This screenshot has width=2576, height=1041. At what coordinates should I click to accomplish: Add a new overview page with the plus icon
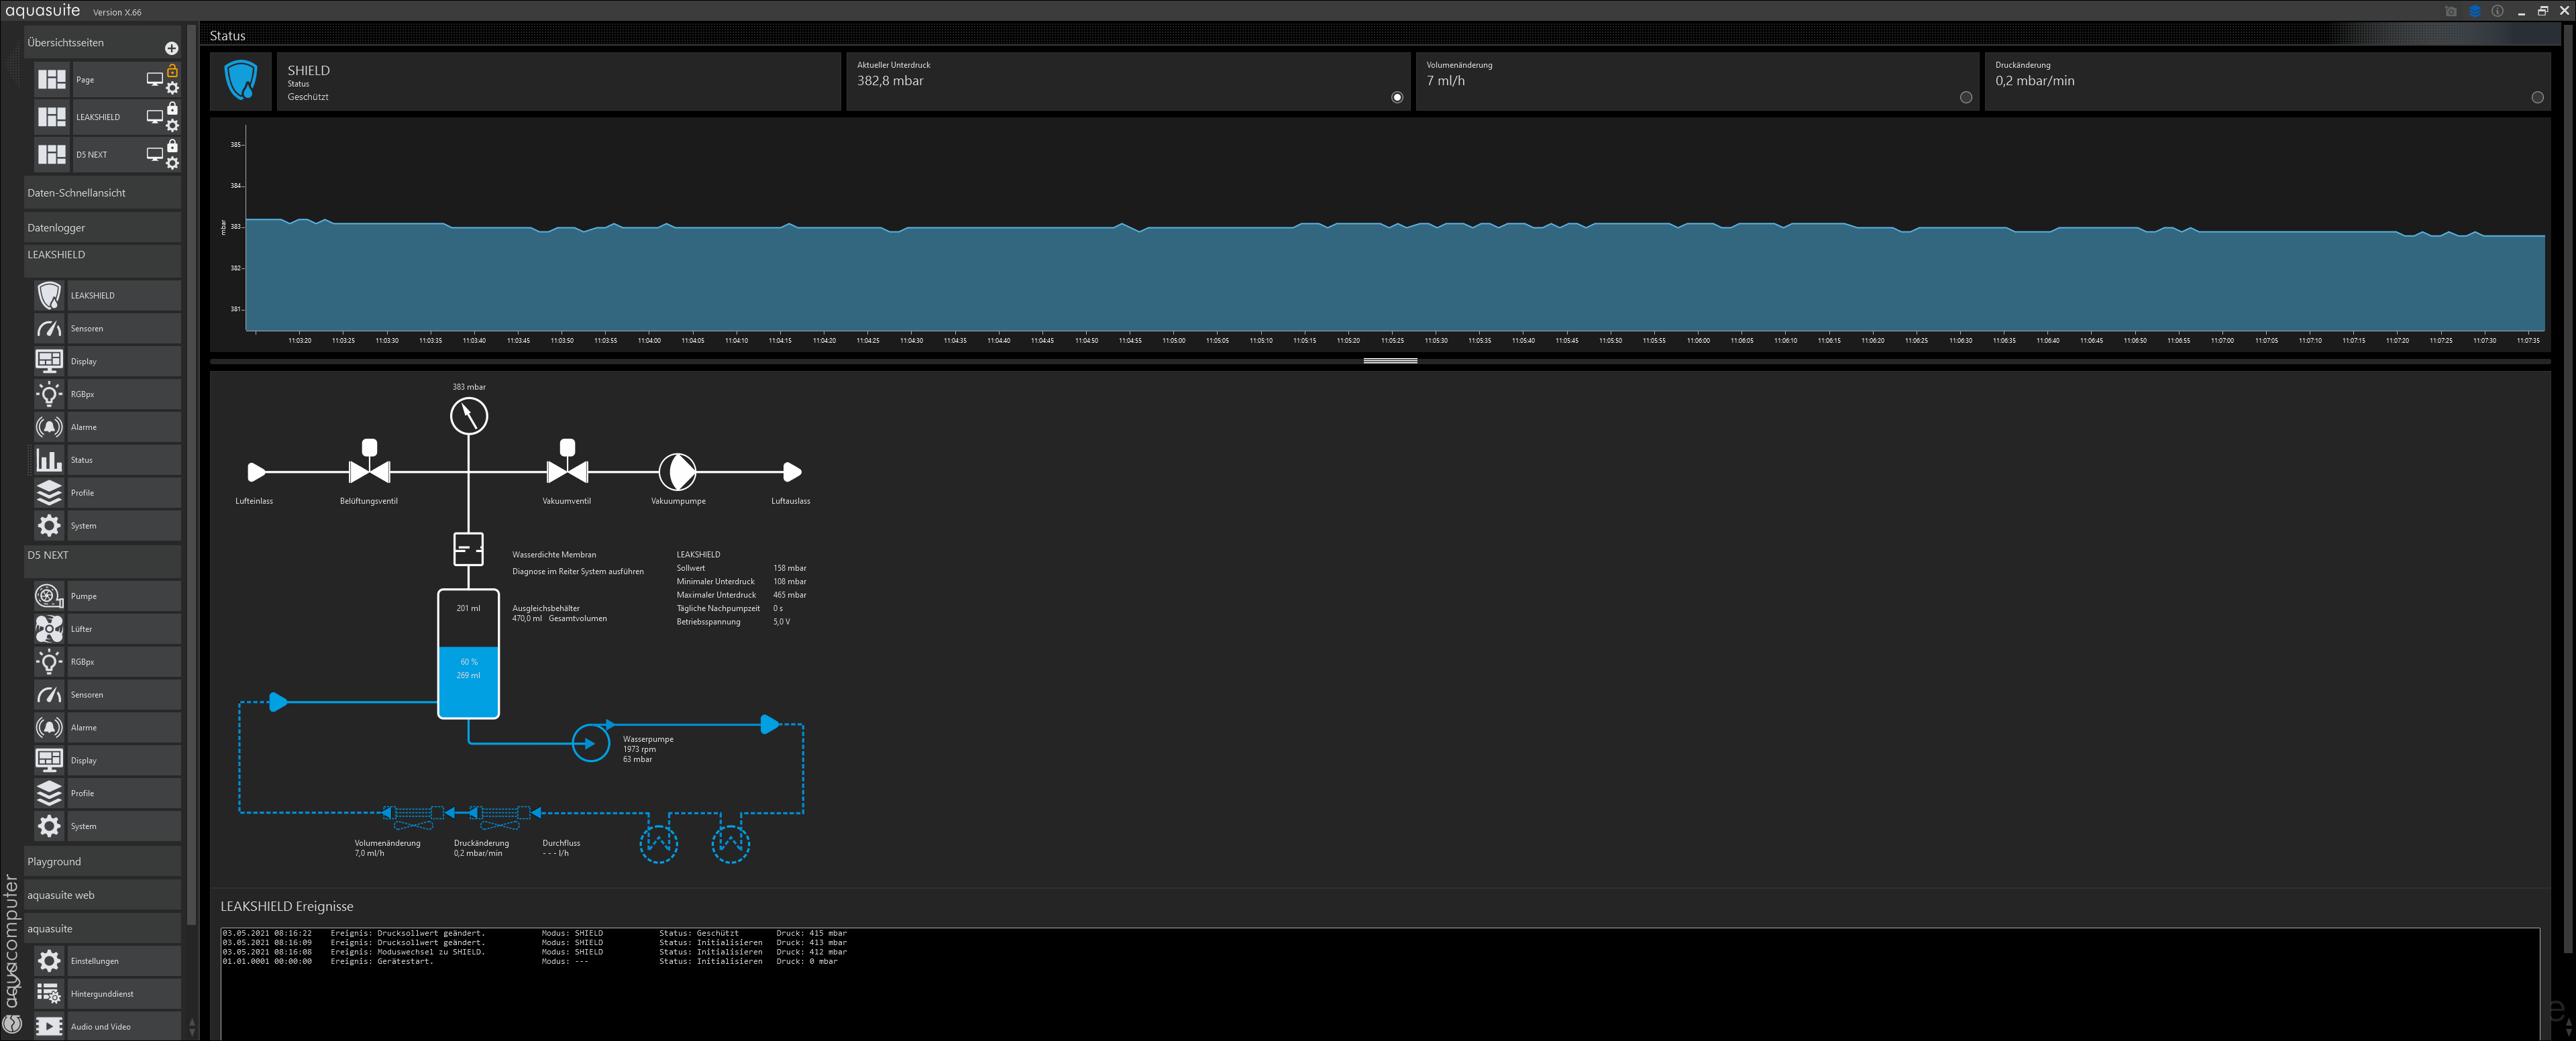[x=171, y=48]
